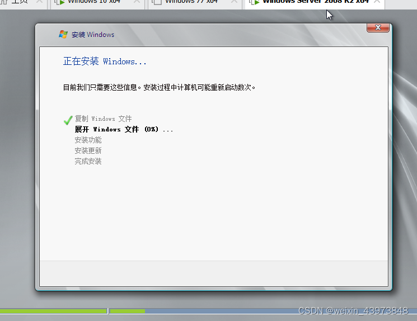Click the 安装功能 step text
The width and height of the screenshot is (417, 321).
[88, 140]
